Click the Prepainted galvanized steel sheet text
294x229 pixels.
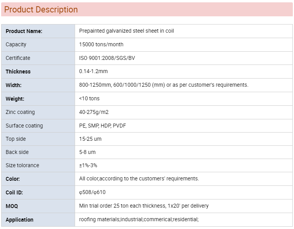126,31
